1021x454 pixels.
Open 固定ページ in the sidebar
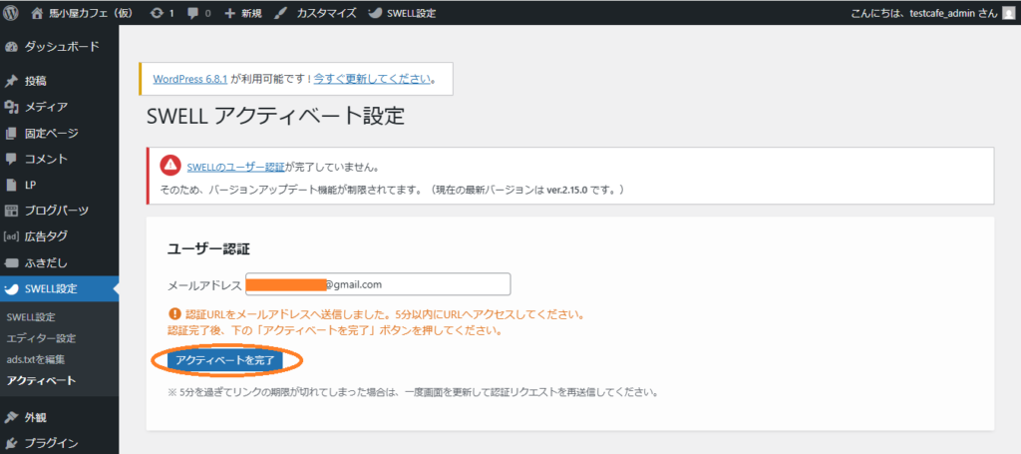52,134
